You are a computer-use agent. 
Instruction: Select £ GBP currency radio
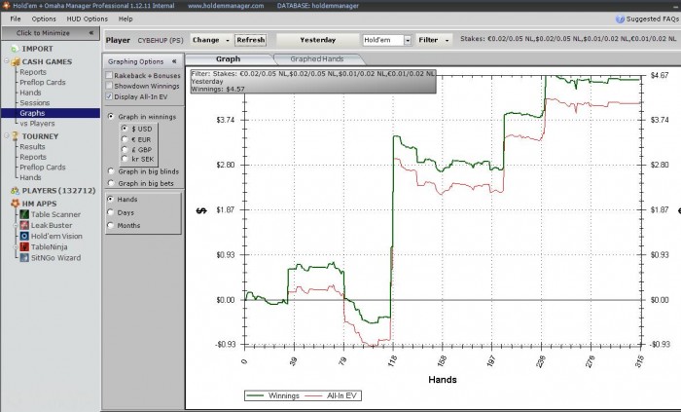tap(125, 149)
